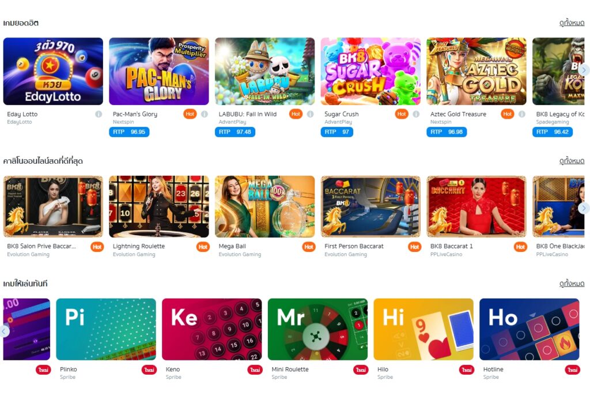This screenshot has height=403, width=590.
Task: Open Hotline game by Spribe
Action: (529, 329)
